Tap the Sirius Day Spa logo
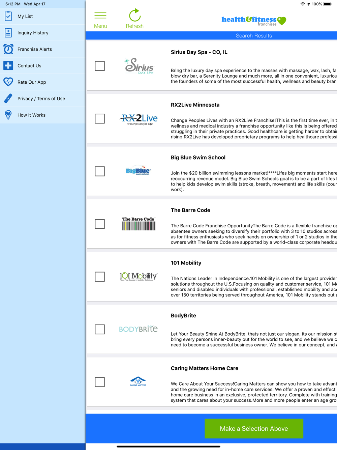 139,66
